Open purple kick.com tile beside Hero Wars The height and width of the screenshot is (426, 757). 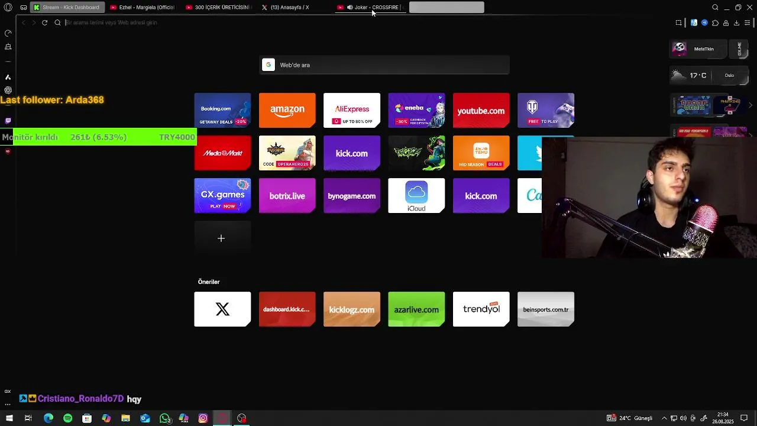(352, 153)
